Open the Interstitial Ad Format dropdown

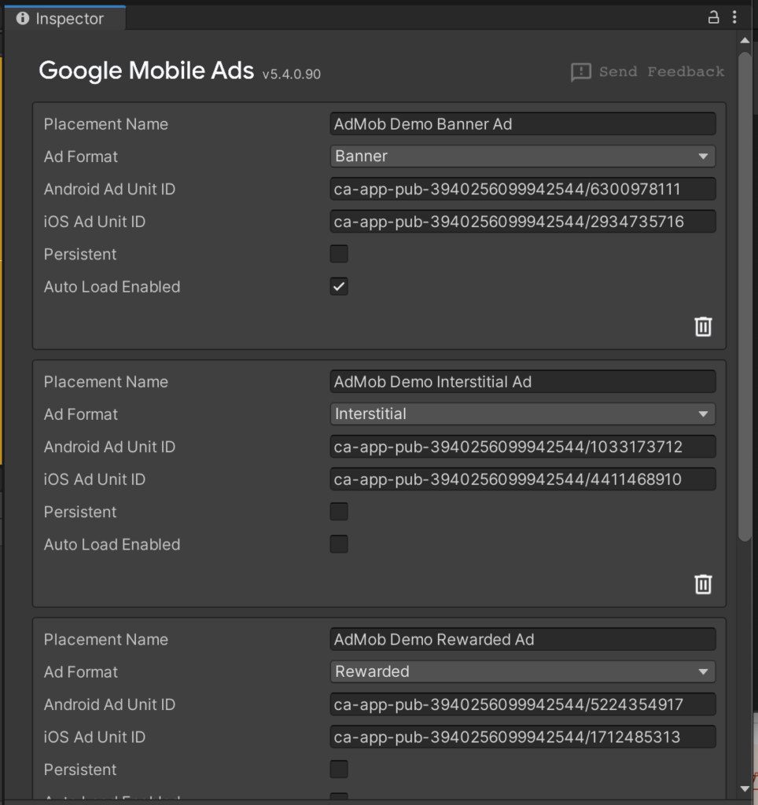click(x=522, y=414)
